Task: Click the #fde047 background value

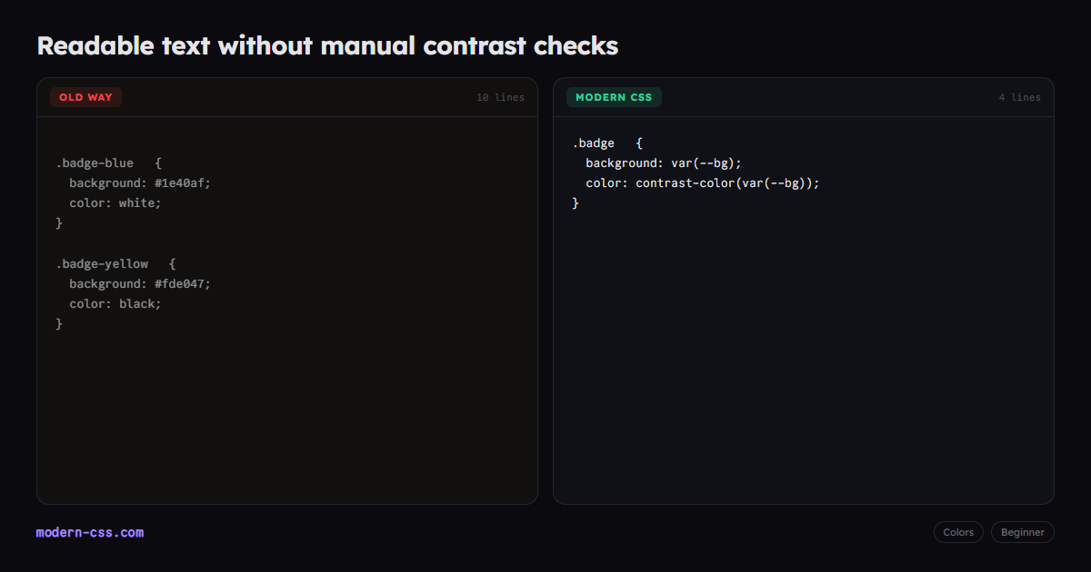Action: click(182, 283)
